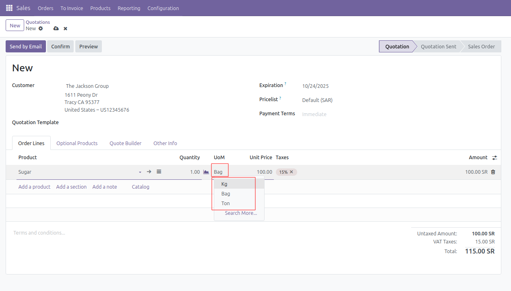
Task: Open the column settings adjust icon
Action: click(494, 158)
